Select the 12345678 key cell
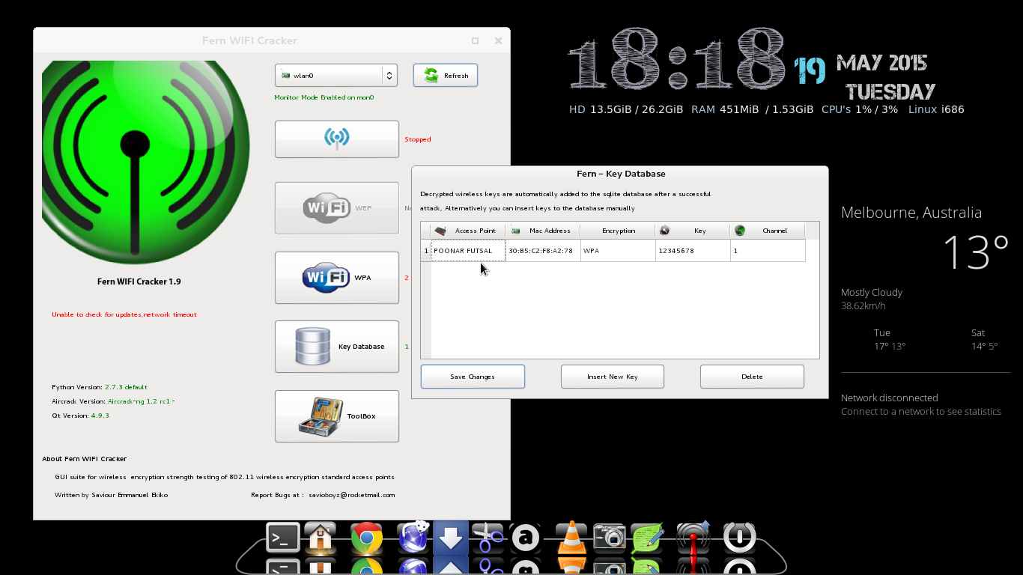The height and width of the screenshot is (575, 1023). point(693,251)
